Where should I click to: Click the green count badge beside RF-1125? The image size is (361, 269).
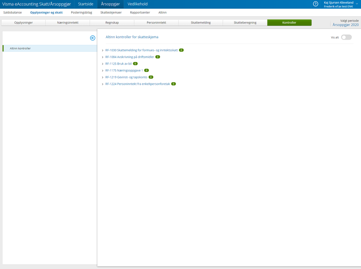(135, 64)
